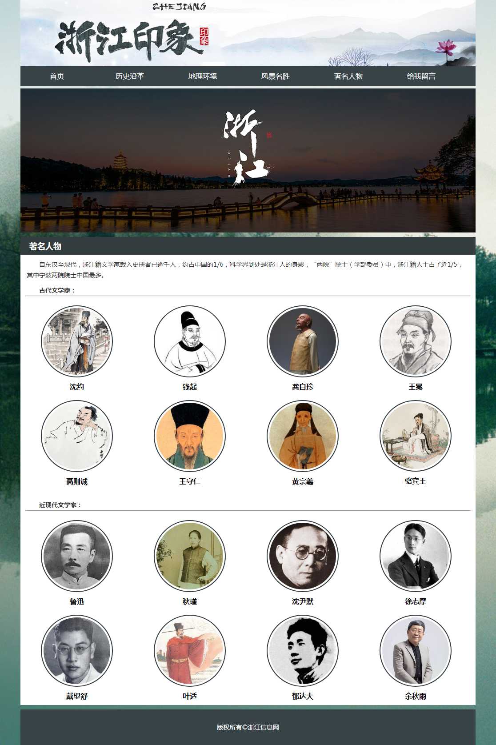Open the 钱起 circular portrait
Image resolution: width=496 pixels, height=745 pixels.
(x=190, y=341)
